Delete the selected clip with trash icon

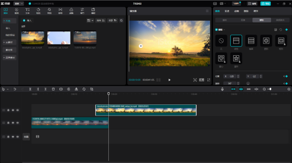point(53,89)
